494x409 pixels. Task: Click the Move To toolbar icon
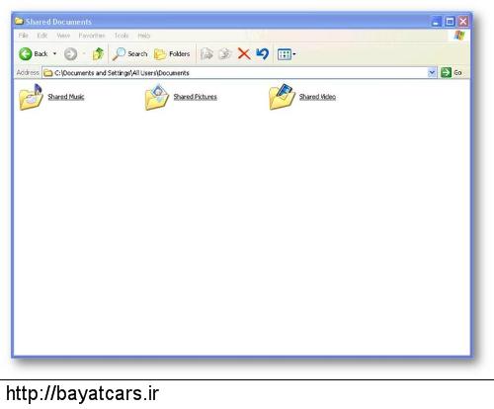tap(206, 54)
